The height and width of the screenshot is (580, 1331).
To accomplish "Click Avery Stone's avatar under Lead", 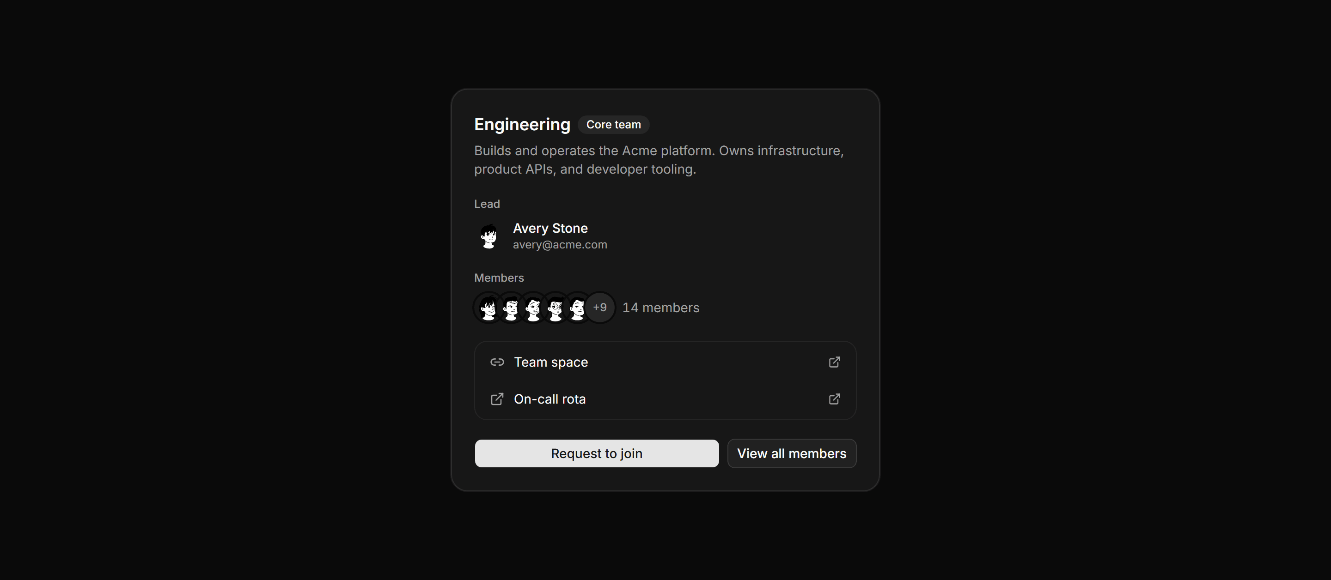I will pyautogui.click(x=489, y=236).
